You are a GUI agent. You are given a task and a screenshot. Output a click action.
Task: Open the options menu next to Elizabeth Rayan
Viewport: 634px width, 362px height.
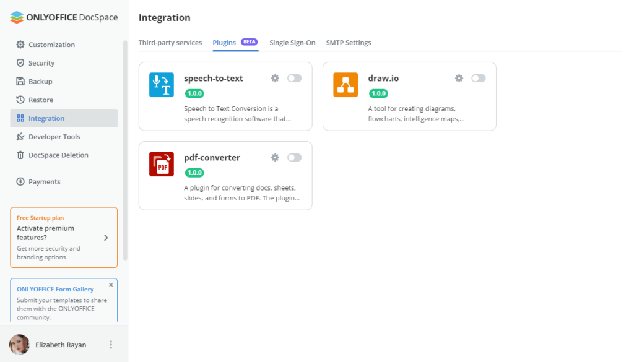click(x=110, y=344)
